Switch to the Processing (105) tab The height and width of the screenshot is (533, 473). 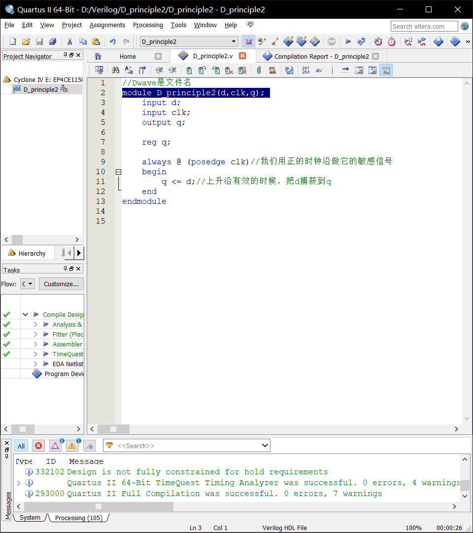point(78,518)
